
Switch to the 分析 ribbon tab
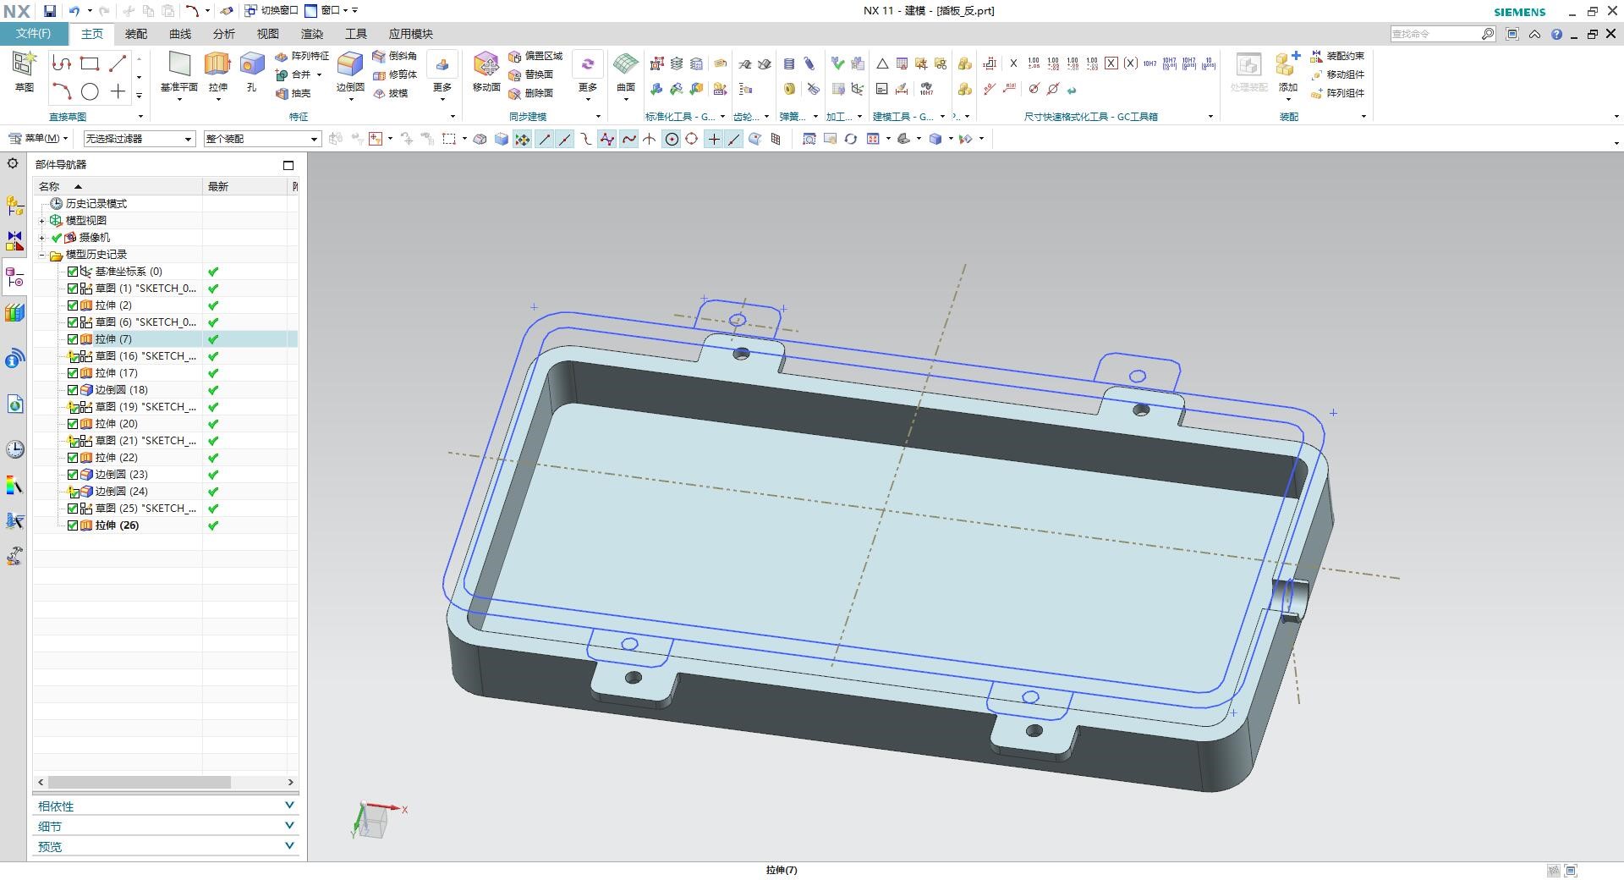tap(224, 34)
